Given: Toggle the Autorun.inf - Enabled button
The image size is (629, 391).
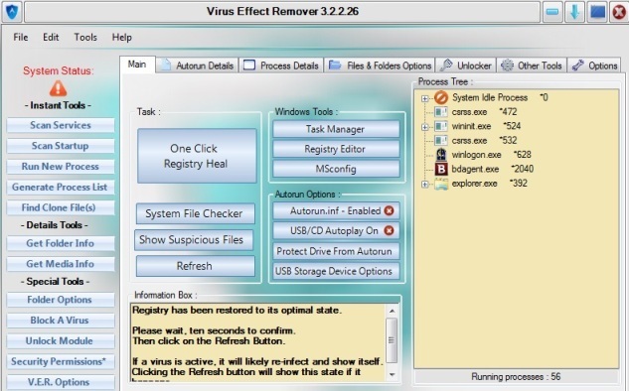Looking at the screenshot, I should (x=336, y=210).
